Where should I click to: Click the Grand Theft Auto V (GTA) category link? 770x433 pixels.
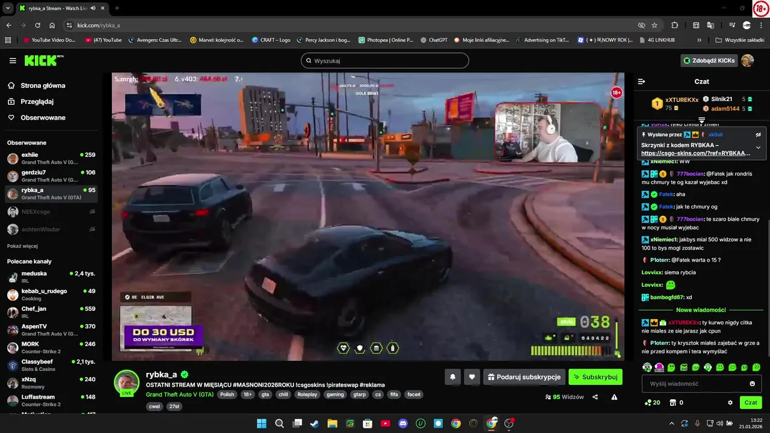coord(180,395)
